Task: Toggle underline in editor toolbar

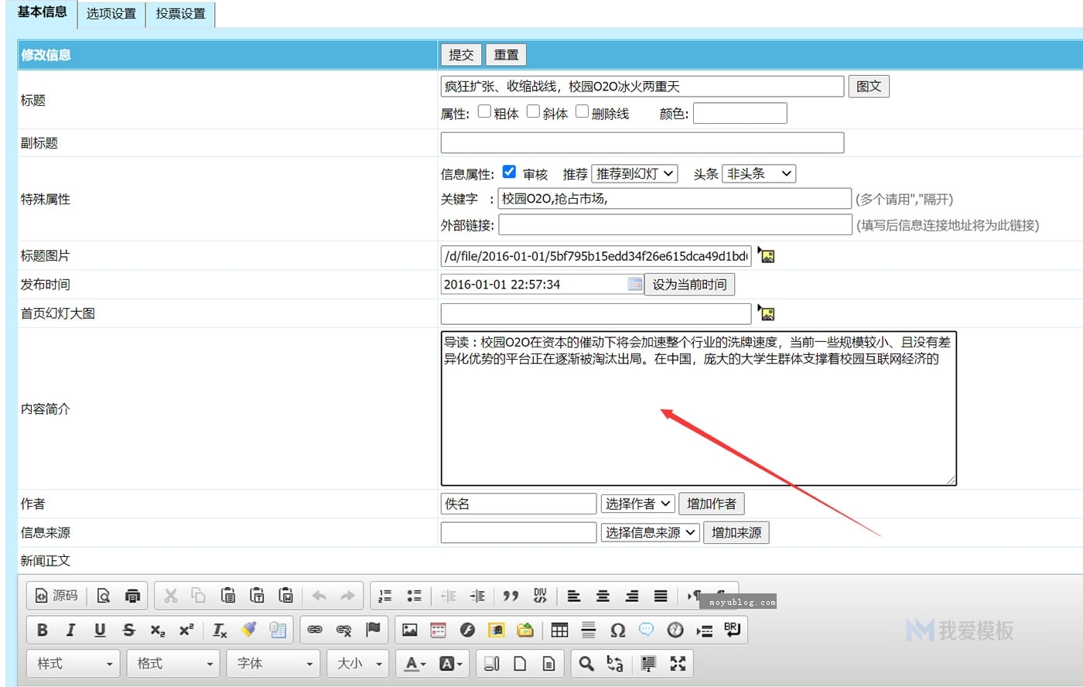Action: (x=100, y=630)
